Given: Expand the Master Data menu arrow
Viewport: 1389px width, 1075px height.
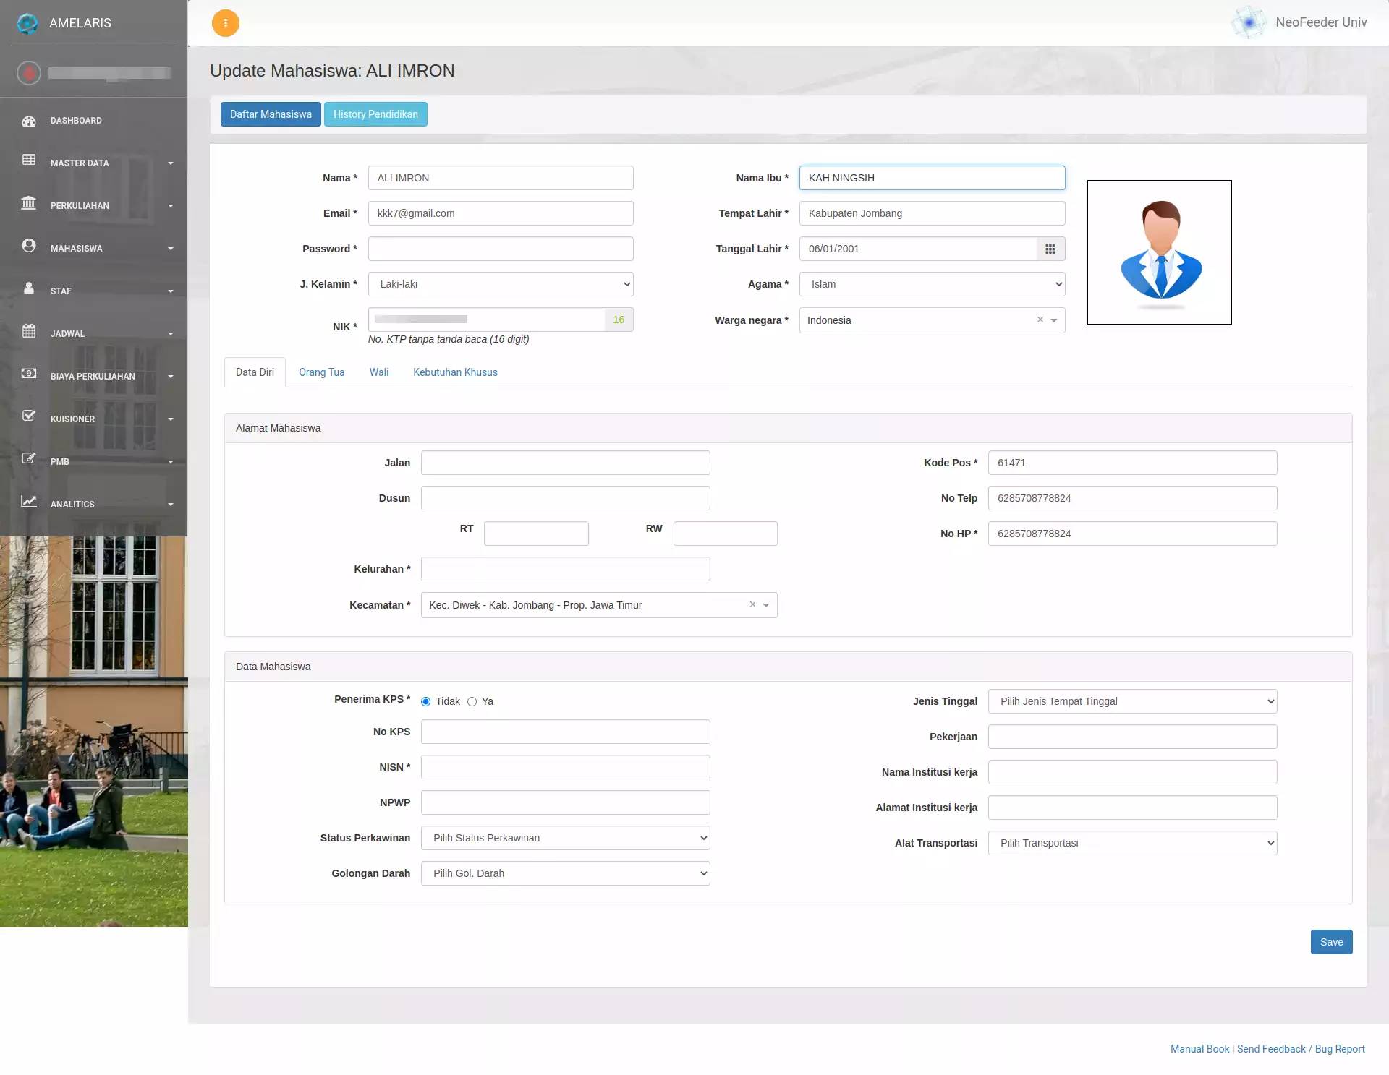Looking at the screenshot, I should 171,163.
